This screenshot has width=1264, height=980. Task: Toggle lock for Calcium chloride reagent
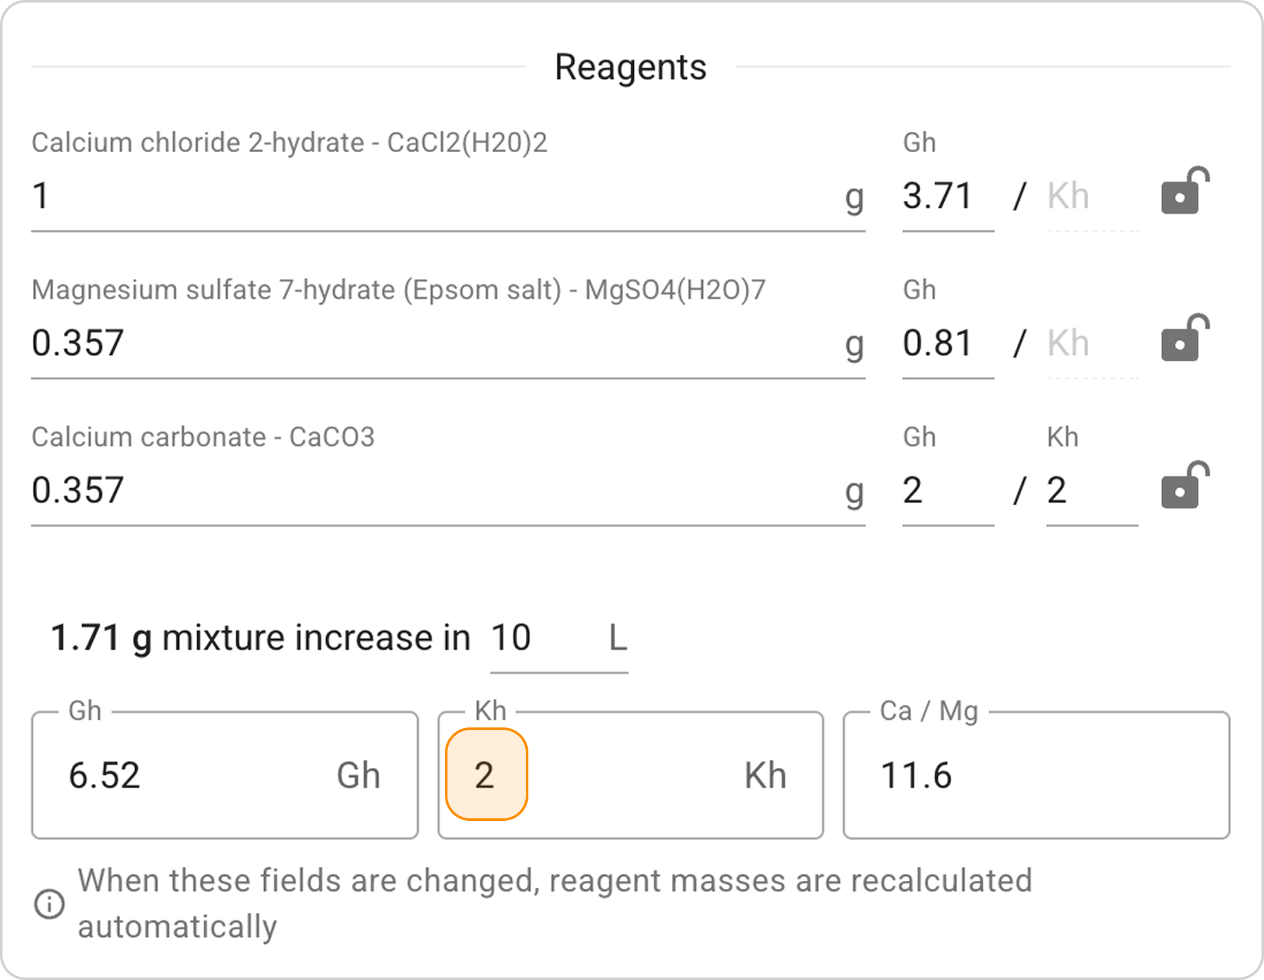[x=1183, y=191]
